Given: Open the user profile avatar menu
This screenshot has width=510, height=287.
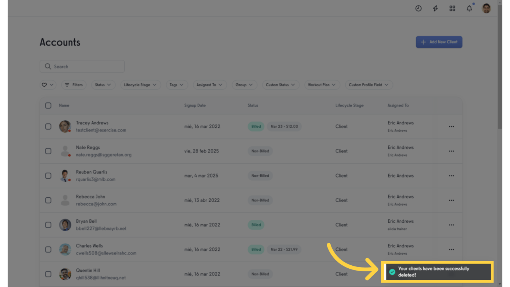Looking at the screenshot, I should 486,8.
